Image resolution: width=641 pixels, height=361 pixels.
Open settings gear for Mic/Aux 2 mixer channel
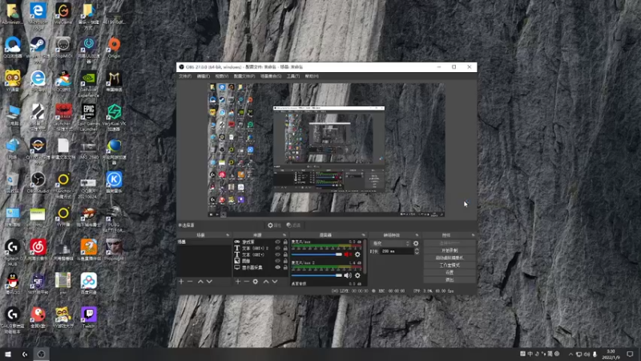click(357, 275)
